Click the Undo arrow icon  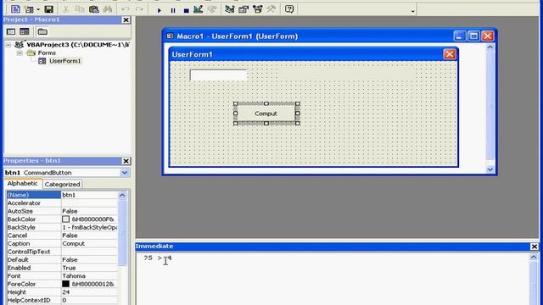pyautogui.click(x=126, y=9)
